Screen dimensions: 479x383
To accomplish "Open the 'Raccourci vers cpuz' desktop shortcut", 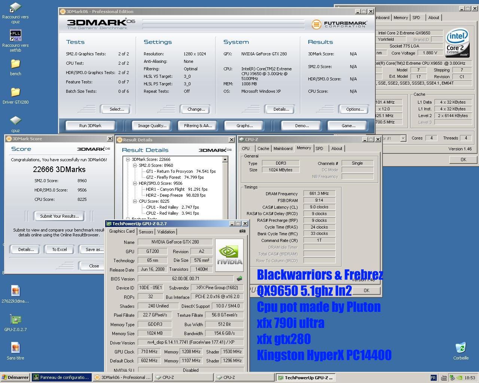I will (15, 13).
